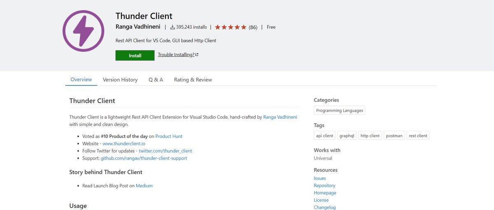The height and width of the screenshot is (210, 494).
Task: Click the http client tag
Action: pos(370,136)
